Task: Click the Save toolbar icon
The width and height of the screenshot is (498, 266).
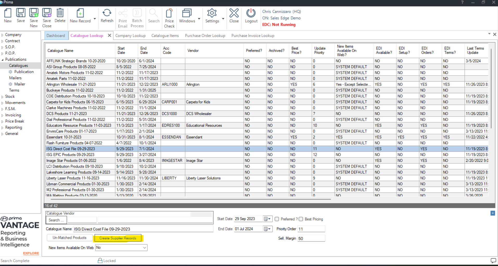Action: click(21, 13)
